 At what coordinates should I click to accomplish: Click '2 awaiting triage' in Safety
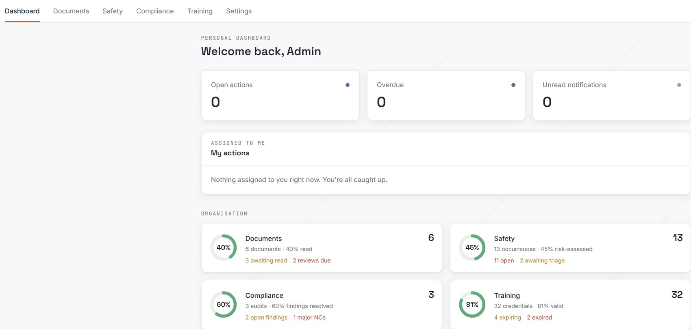pyautogui.click(x=542, y=260)
